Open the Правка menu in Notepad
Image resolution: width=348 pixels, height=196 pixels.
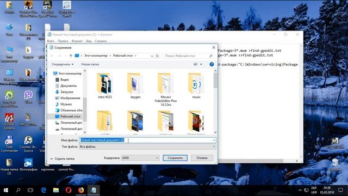point(63,41)
